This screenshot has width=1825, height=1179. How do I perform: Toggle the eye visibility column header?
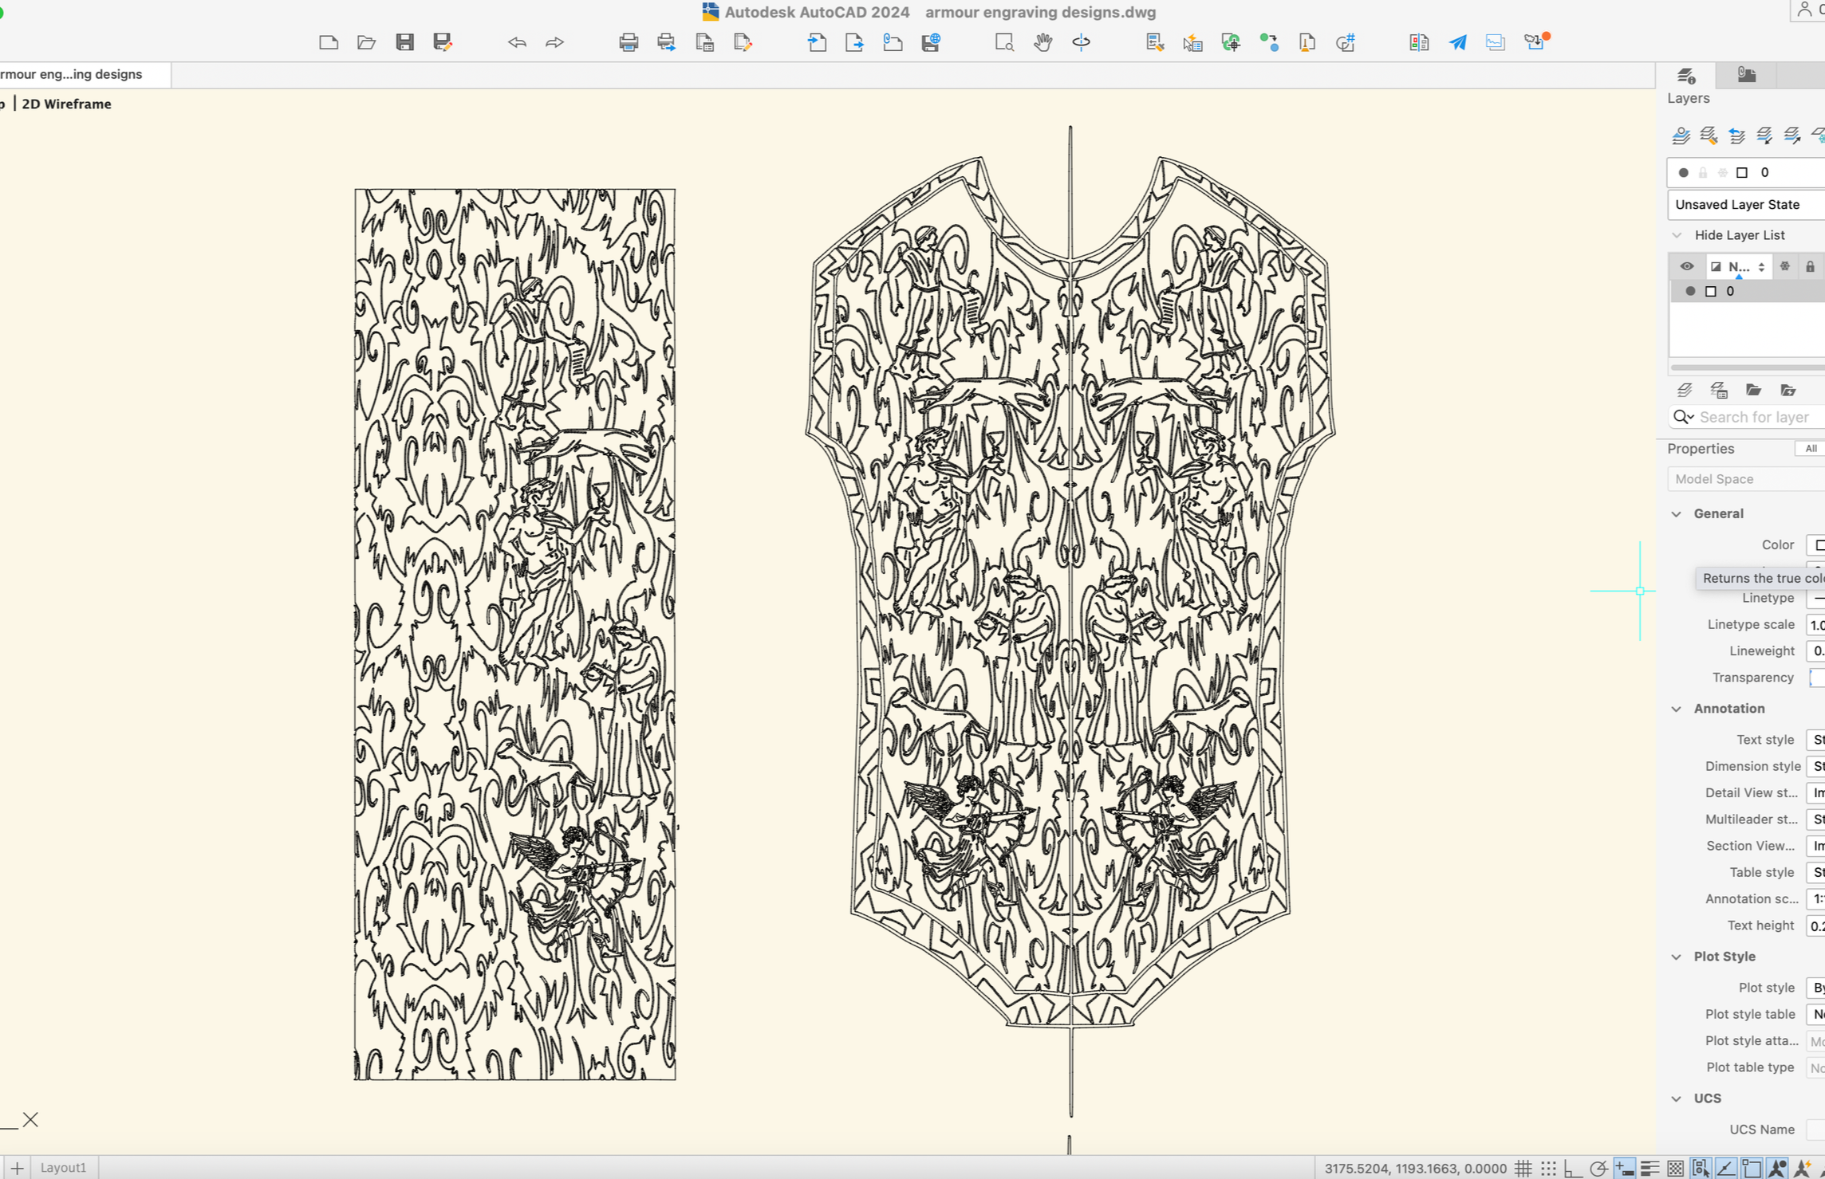1686,266
